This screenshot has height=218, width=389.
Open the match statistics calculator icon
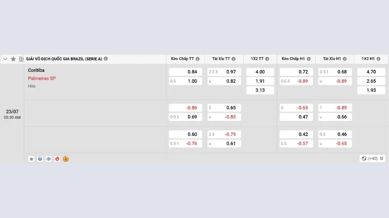coord(40,159)
